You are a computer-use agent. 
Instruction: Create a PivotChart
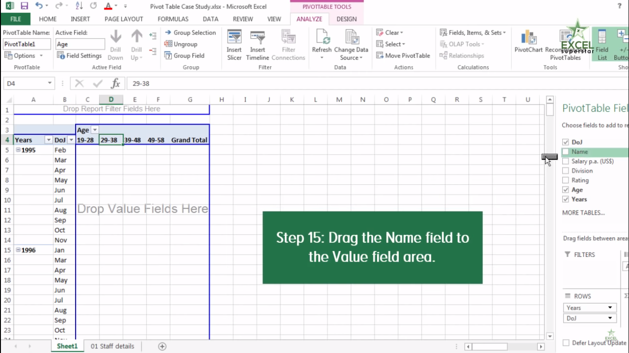click(x=529, y=41)
